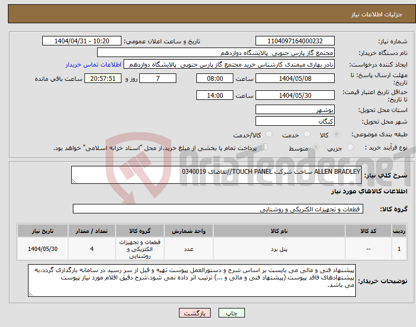The width and height of the screenshot is (416, 327).
Task: Click the گروه کالا table column header
Action: [140, 231]
